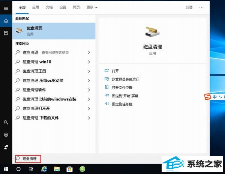Switch to the 设置 tab
The height and width of the screenshot is (174, 225).
tap(63, 7)
